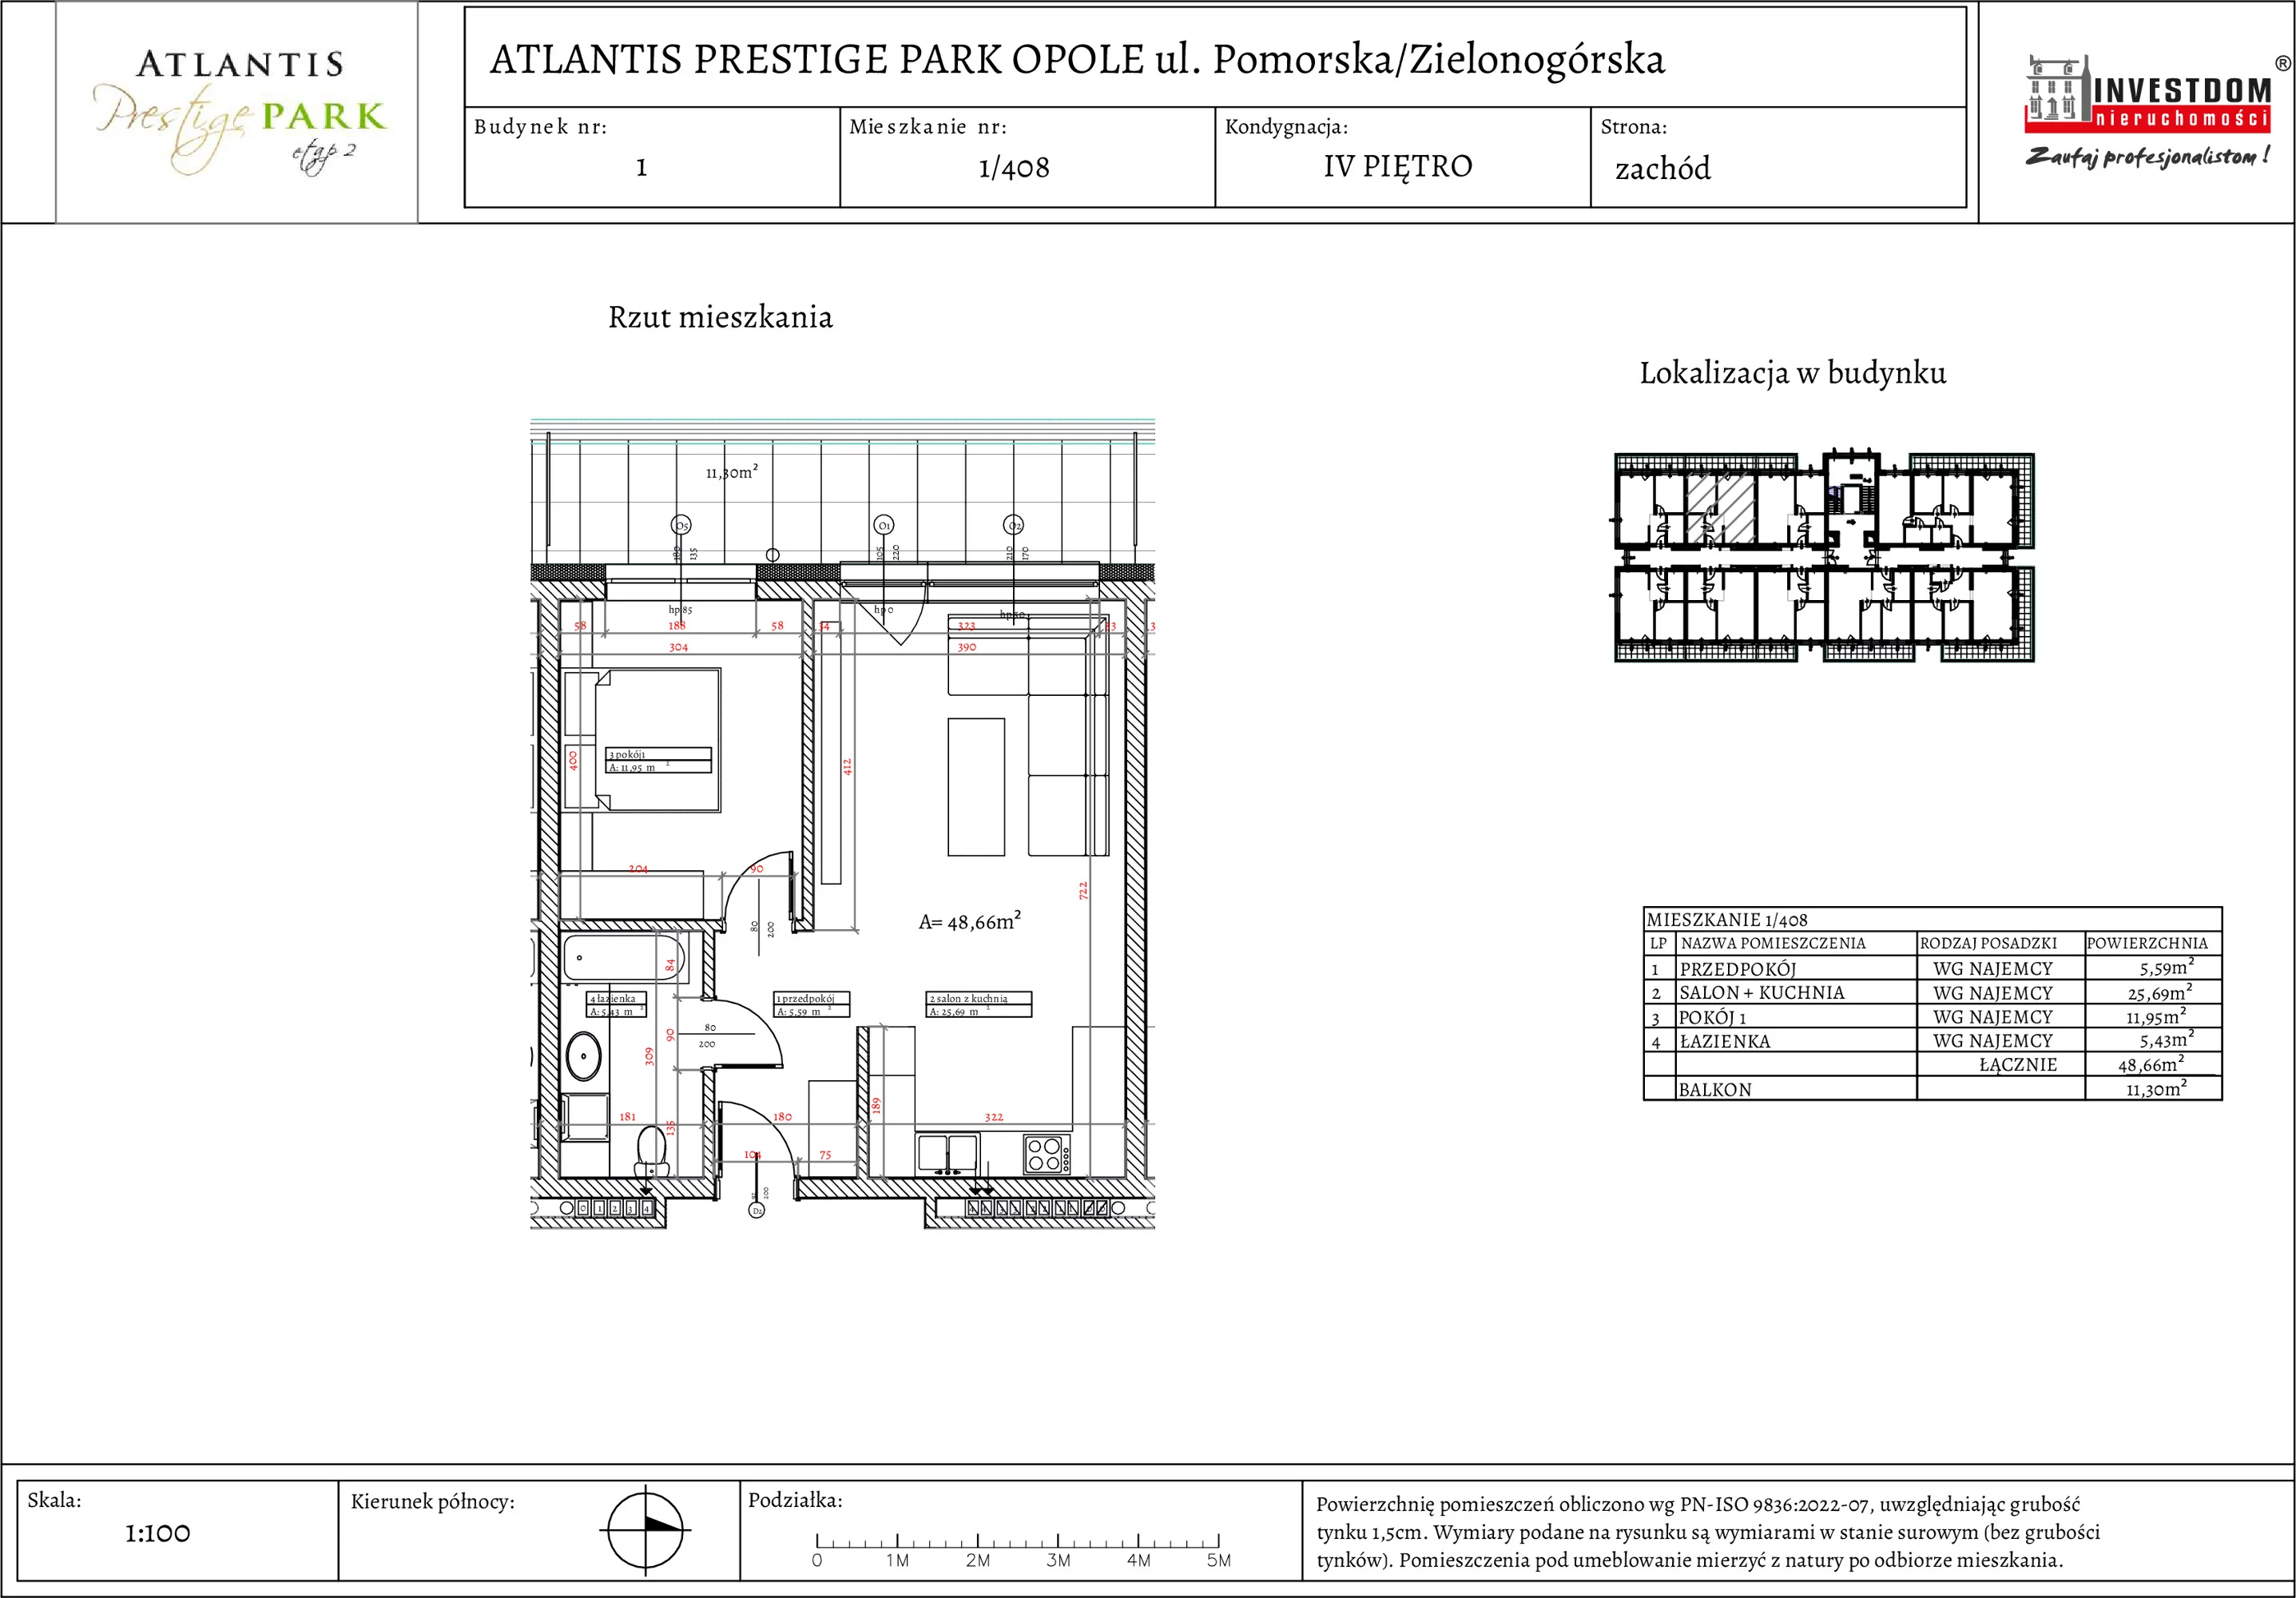Screen dimensions: 2296x1598
Task: Click the 'RODZAJ POSADZKI' column header
Action: click(1988, 943)
